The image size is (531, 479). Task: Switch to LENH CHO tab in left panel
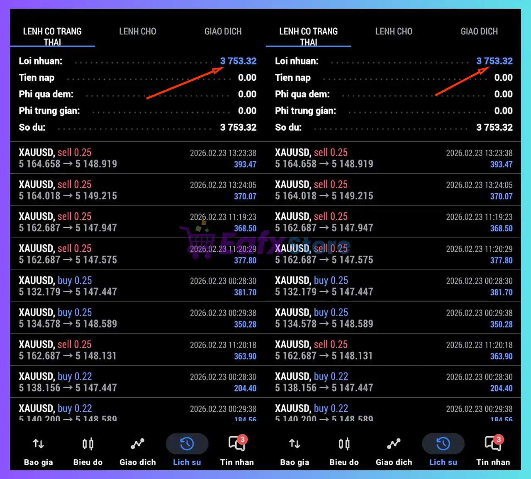(x=137, y=32)
